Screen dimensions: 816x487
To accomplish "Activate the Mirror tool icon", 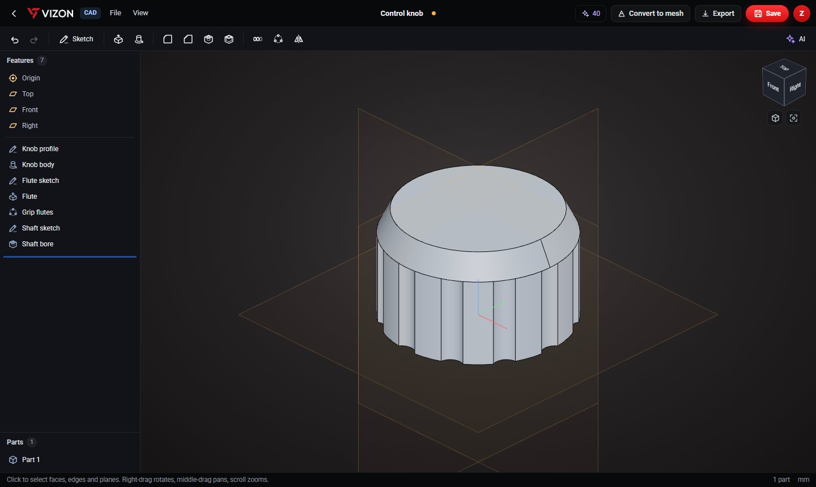I will [x=299, y=39].
